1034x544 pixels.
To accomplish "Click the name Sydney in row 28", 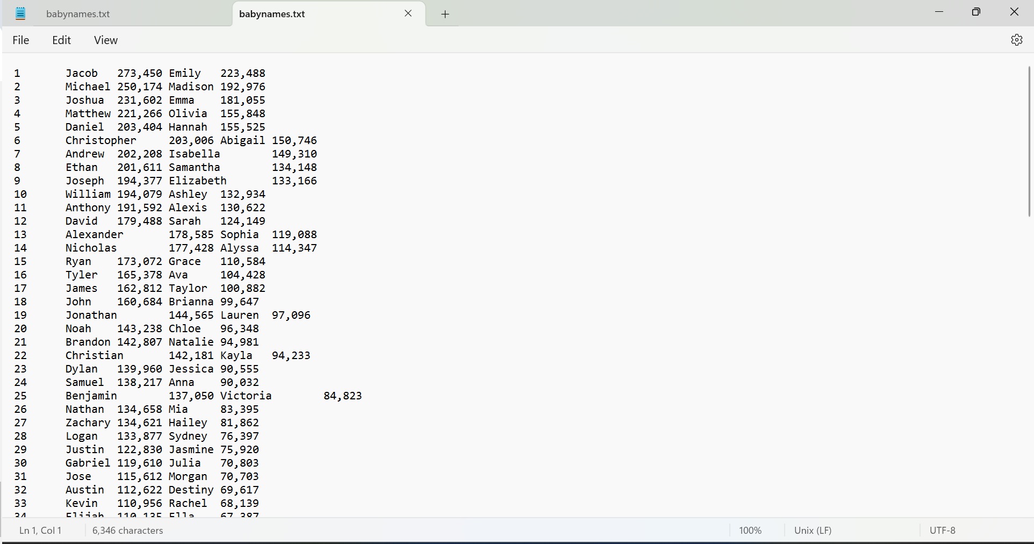I will 188,436.
